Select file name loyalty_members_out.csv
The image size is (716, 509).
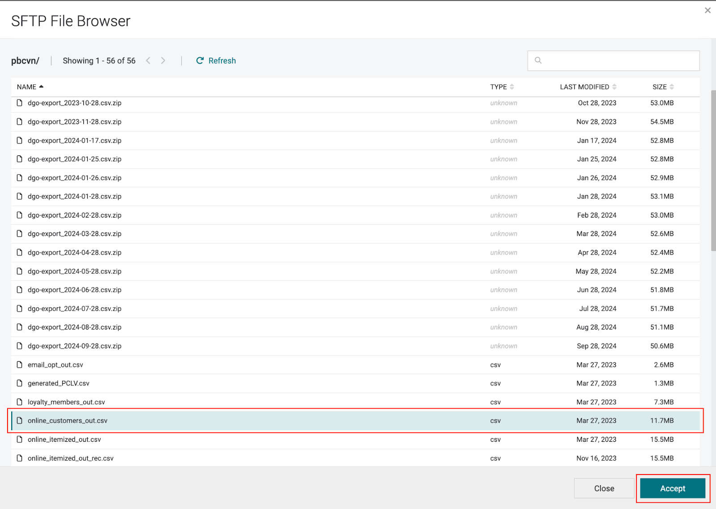[x=66, y=402]
